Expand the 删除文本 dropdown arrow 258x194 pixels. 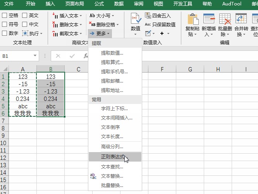click(x=81, y=25)
